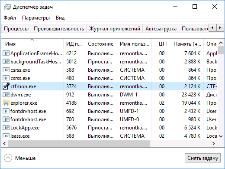
Task: Switch to the Журнал приложений tab
Action: coord(115,29)
